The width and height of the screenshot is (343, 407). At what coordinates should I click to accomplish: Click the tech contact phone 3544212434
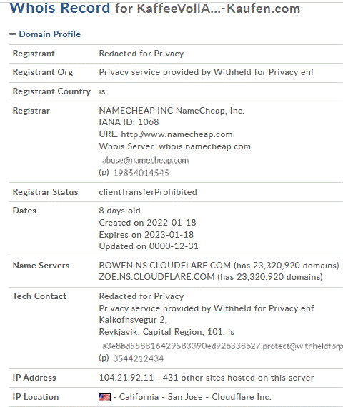click(x=138, y=358)
